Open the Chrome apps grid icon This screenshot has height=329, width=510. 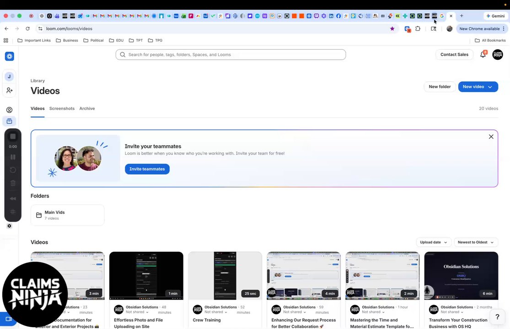pyautogui.click(x=6, y=40)
